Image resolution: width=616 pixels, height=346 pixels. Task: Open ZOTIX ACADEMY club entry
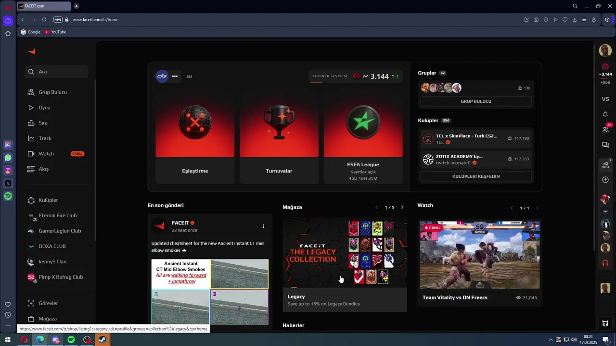(476, 160)
